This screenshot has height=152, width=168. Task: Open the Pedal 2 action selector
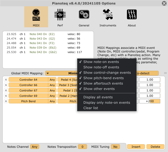(x=67, y=96)
